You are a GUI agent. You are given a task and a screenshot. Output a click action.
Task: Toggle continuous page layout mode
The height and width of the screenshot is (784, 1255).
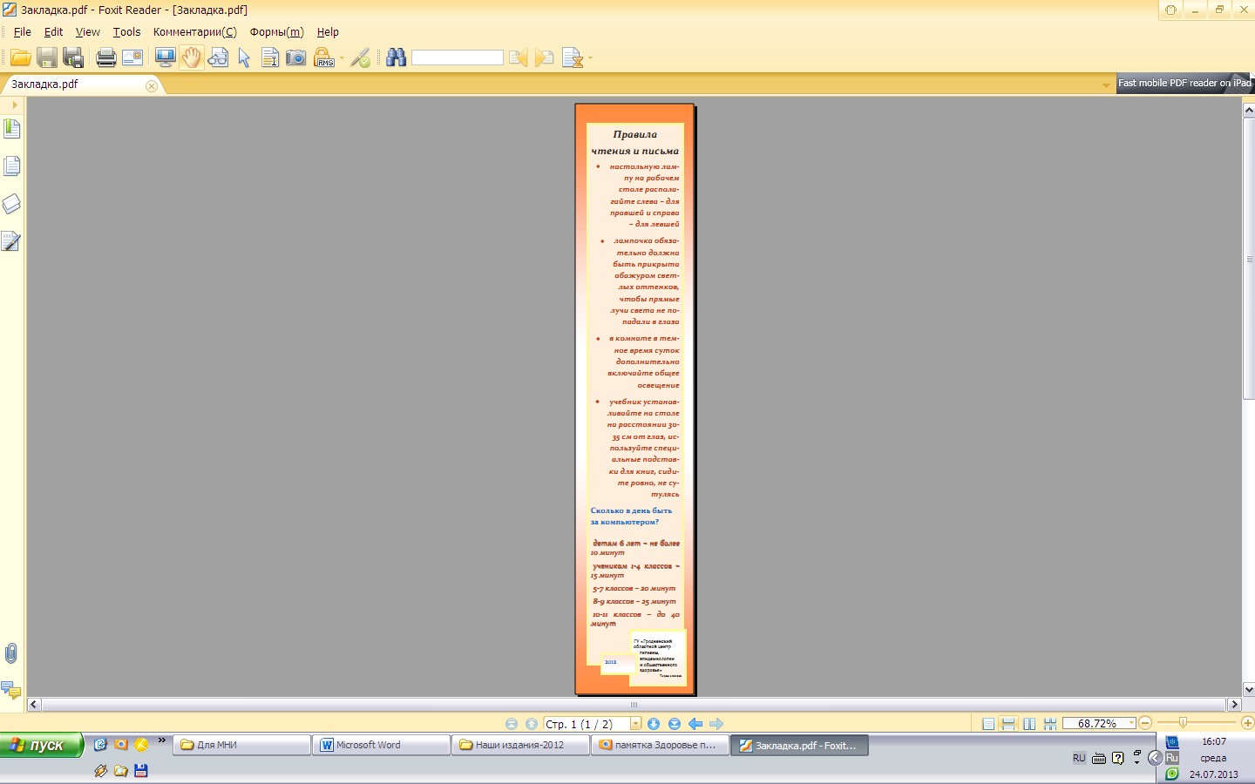(1008, 724)
